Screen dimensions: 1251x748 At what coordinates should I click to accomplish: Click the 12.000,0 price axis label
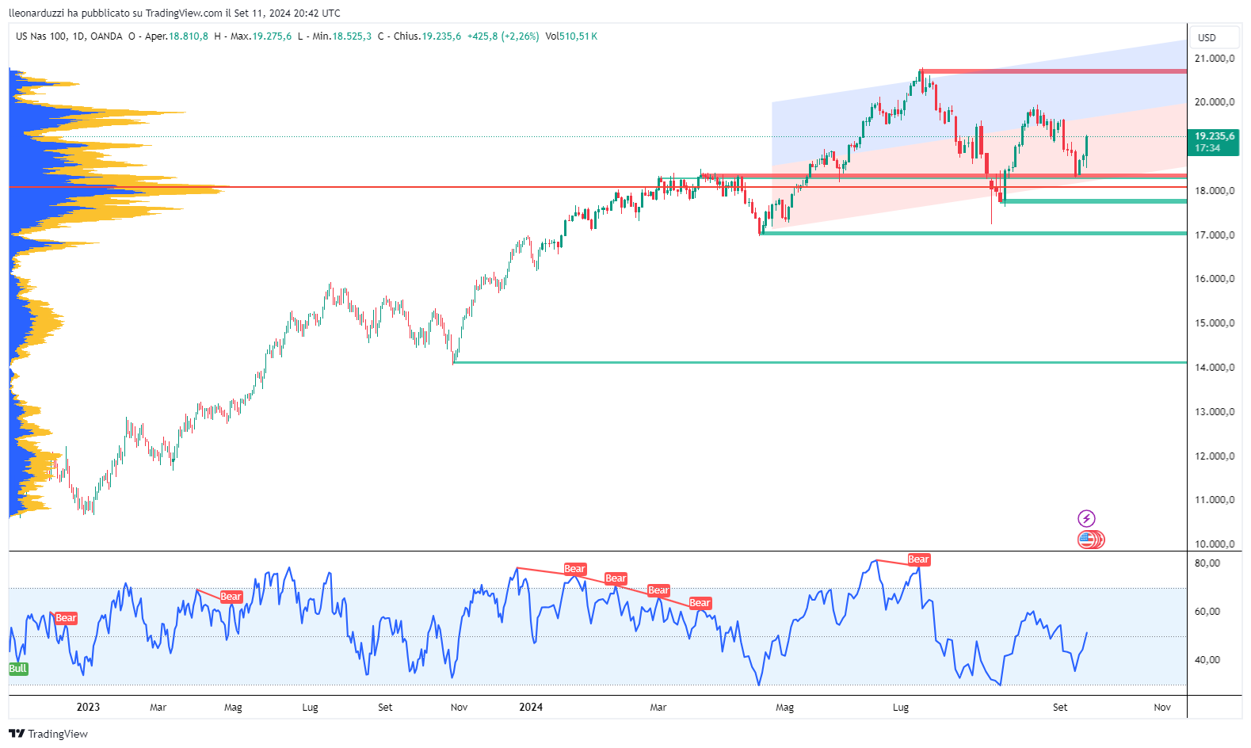coord(1215,456)
